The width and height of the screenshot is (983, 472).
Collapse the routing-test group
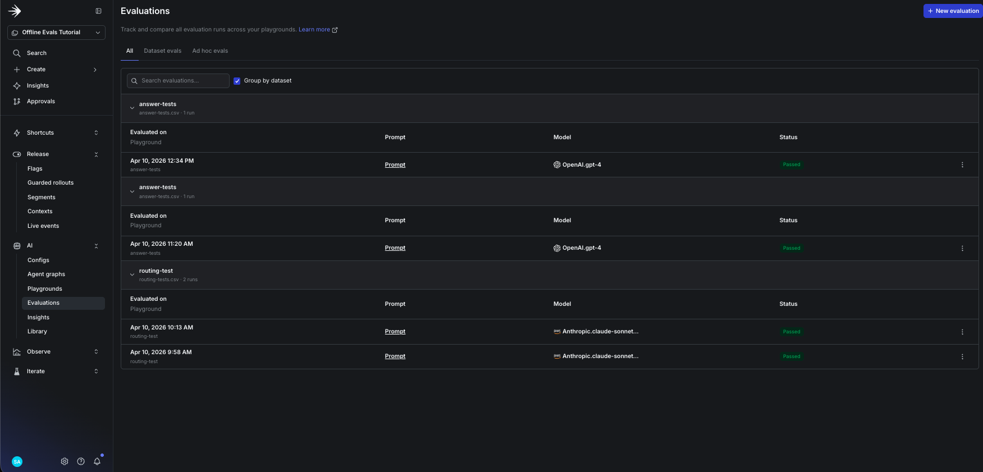tap(132, 275)
